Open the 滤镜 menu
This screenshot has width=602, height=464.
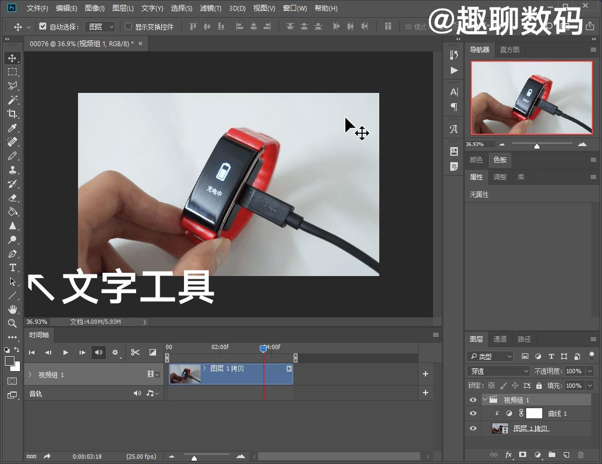click(210, 8)
